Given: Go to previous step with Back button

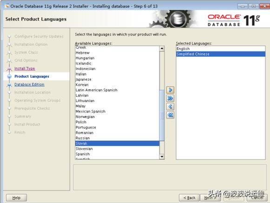Looking at the screenshot, I should 189,198.
